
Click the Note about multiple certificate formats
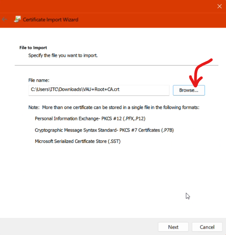(114, 107)
